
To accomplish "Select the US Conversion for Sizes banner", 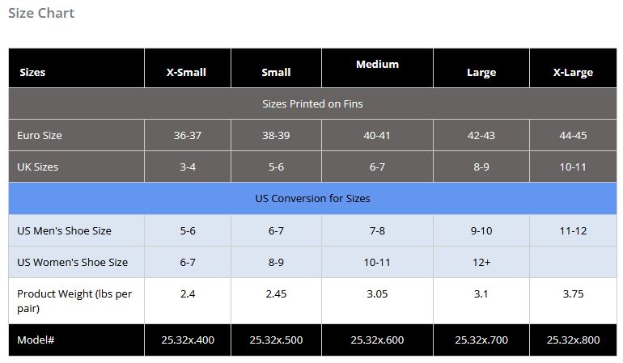I will (312, 198).
